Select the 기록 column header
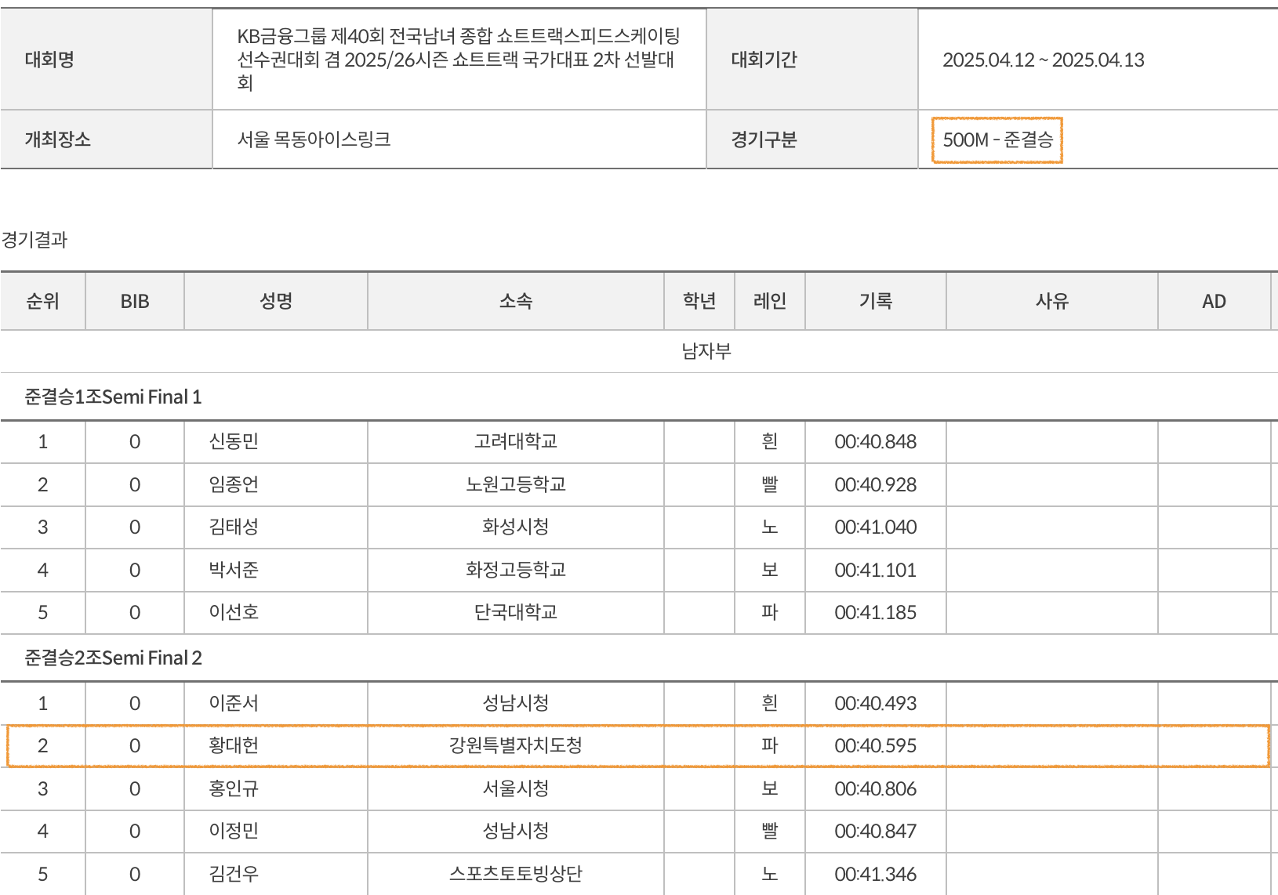This screenshot has width=1278, height=895. click(875, 301)
